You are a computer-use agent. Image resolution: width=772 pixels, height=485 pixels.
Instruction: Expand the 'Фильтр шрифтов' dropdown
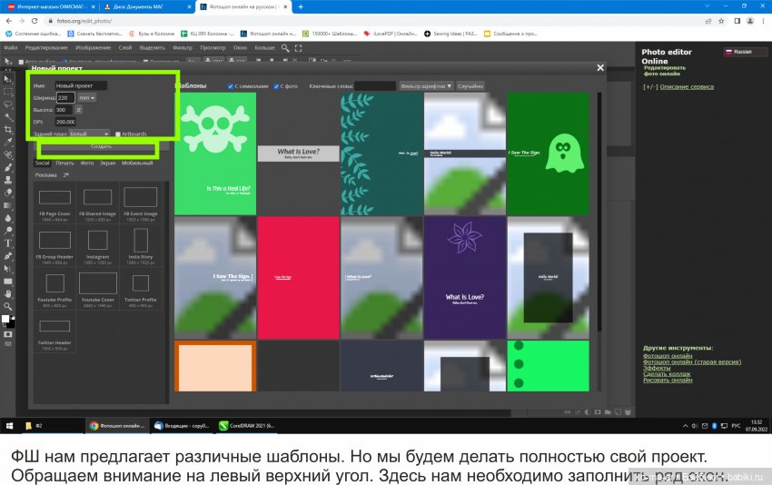pos(426,86)
